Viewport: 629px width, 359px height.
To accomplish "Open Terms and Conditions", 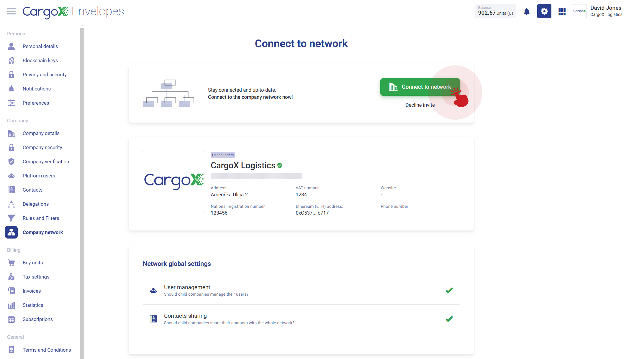I will (x=47, y=350).
